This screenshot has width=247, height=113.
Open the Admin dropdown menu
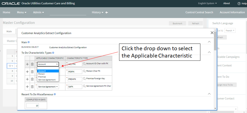pyautogui.click(x=39, y=12)
